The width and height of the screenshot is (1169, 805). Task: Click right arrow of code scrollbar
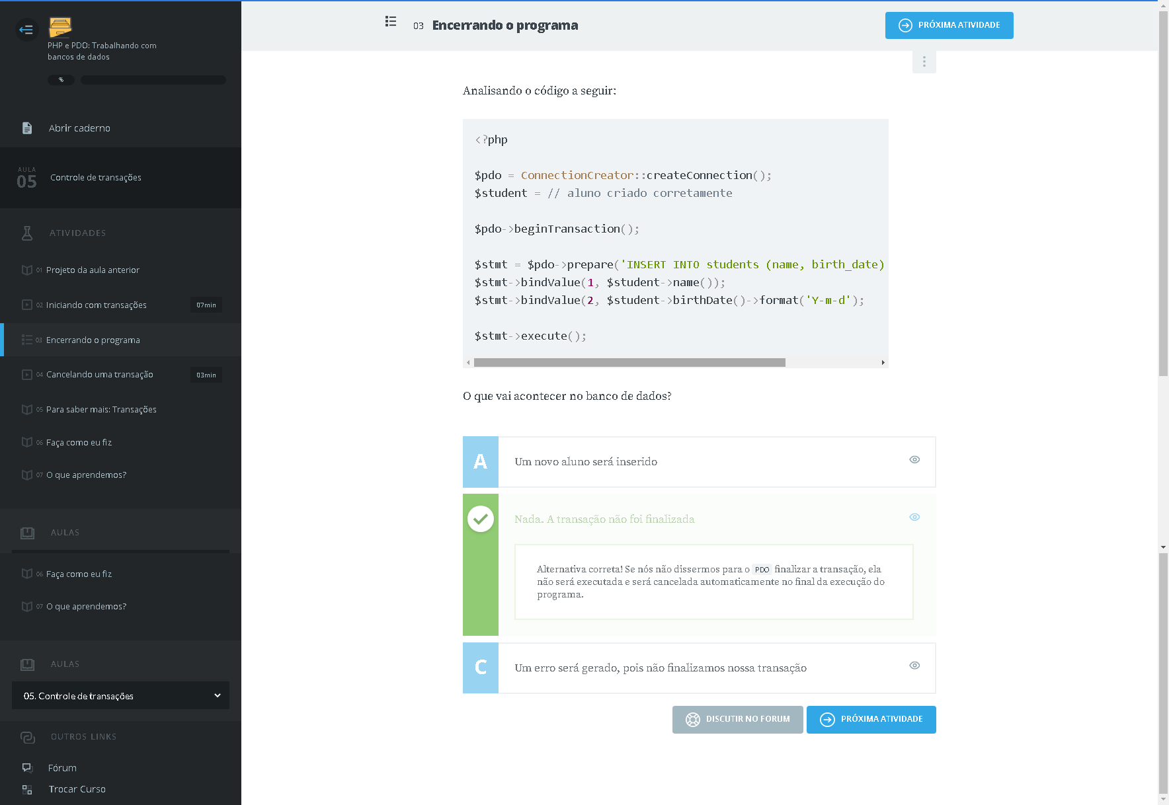click(883, 363)
